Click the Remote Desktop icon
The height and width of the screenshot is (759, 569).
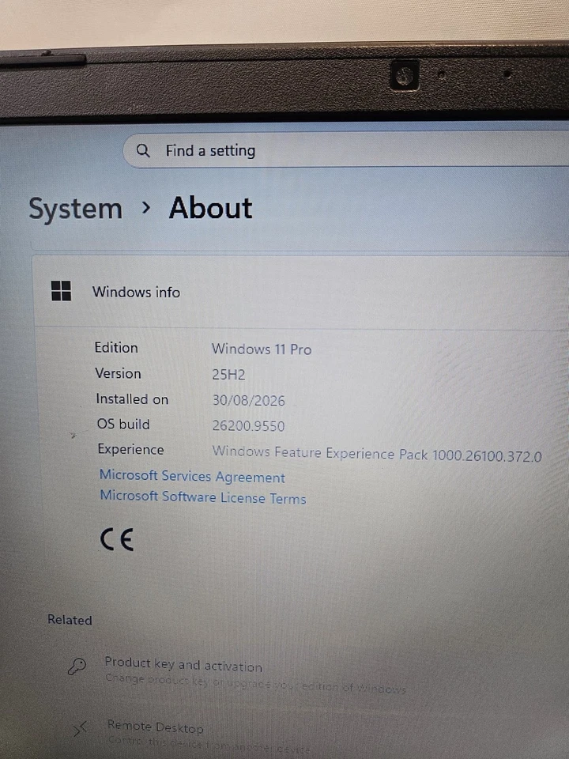(80, 728)
